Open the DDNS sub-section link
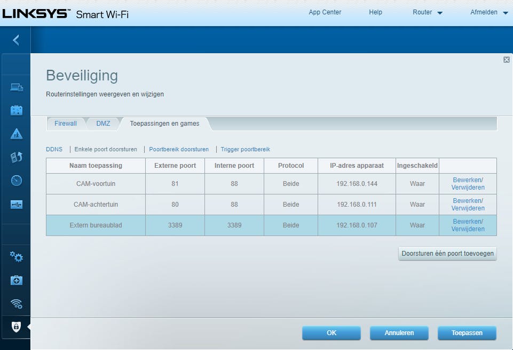 54,149
